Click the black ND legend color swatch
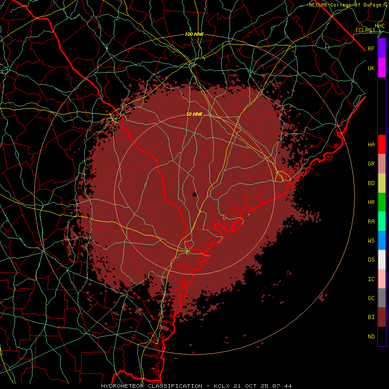 click(382, 336)
